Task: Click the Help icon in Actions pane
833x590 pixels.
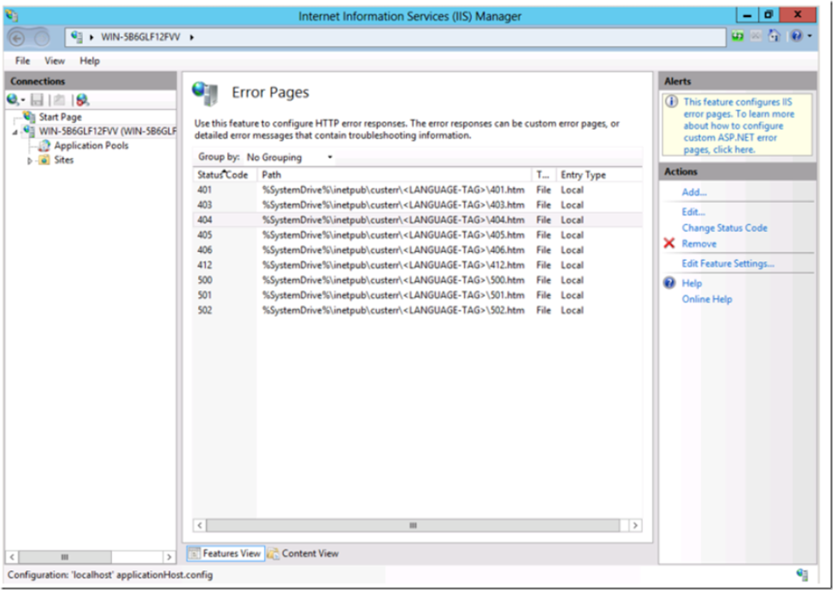Action: click(x=670, y=283)
